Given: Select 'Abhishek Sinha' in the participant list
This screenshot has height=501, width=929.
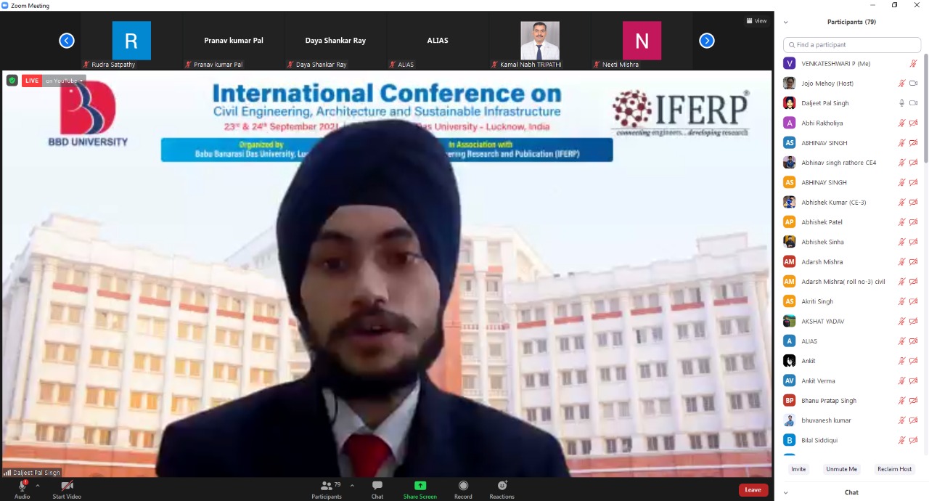Looking at the screenshot, I should [851, 242].
